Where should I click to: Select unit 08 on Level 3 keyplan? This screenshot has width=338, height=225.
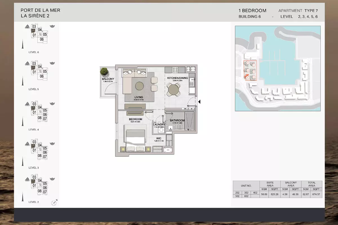click(40, 156)
